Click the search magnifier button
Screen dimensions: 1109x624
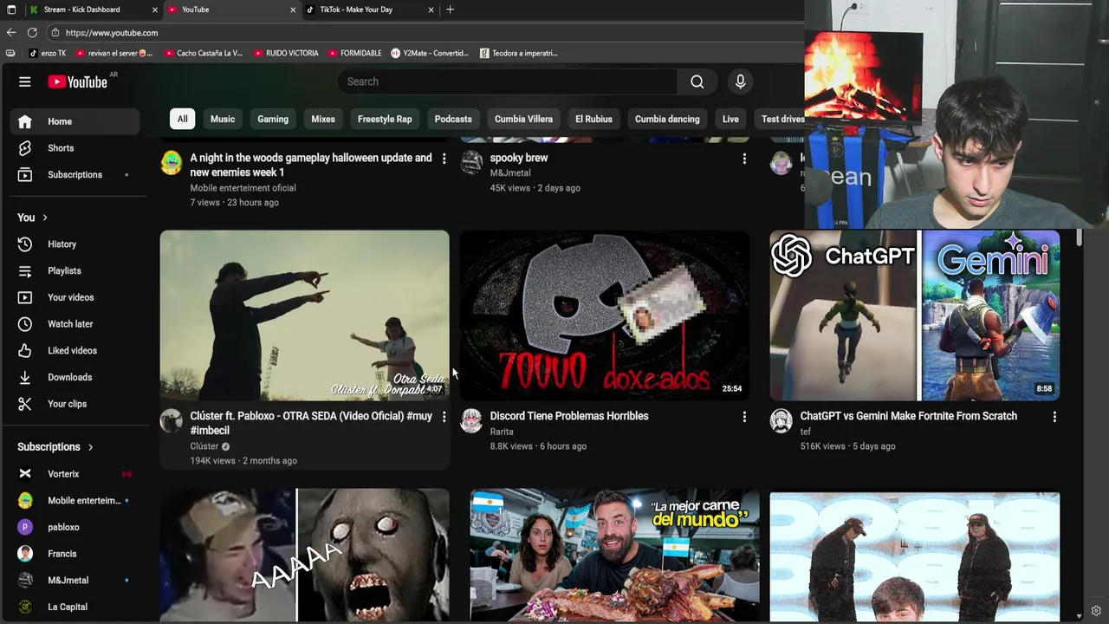pos(697,81)
